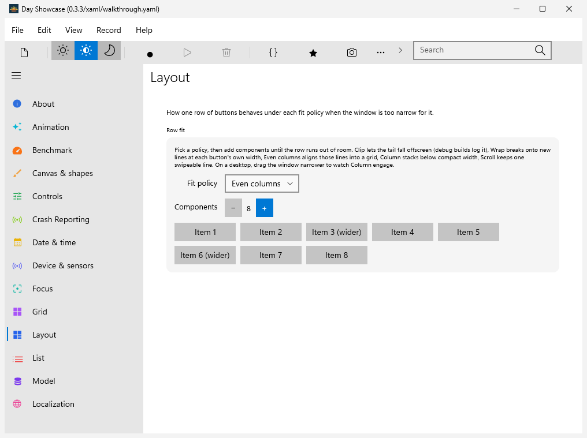Open the Fit policy Even columns dropdown
587x438 pixels.
262,184
